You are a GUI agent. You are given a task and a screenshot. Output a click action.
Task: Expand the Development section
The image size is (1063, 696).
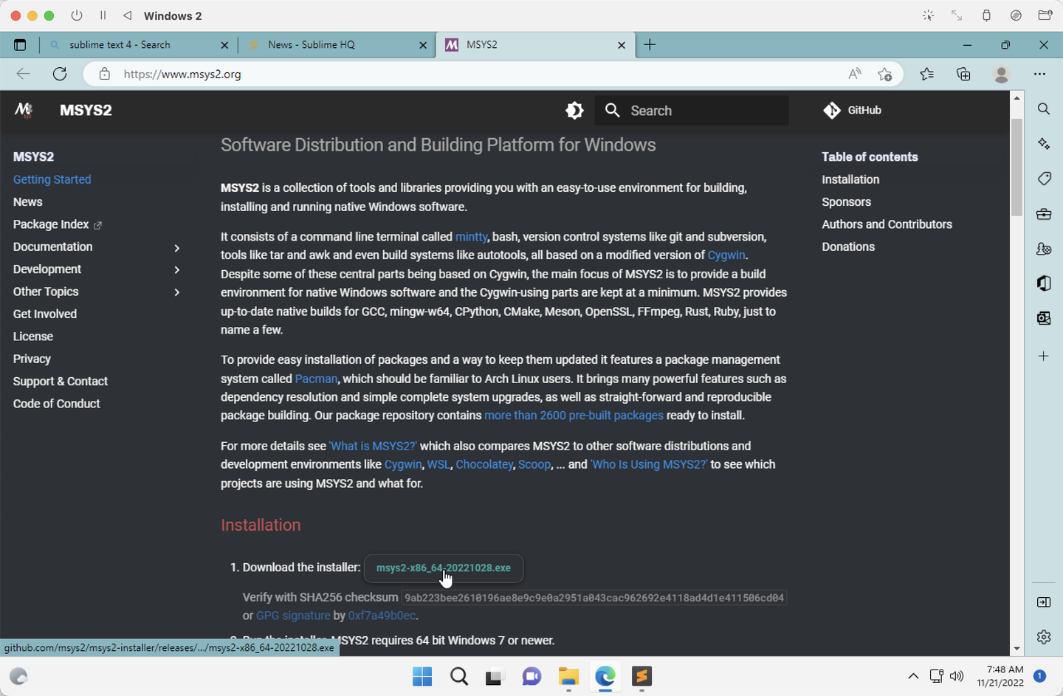177,270
